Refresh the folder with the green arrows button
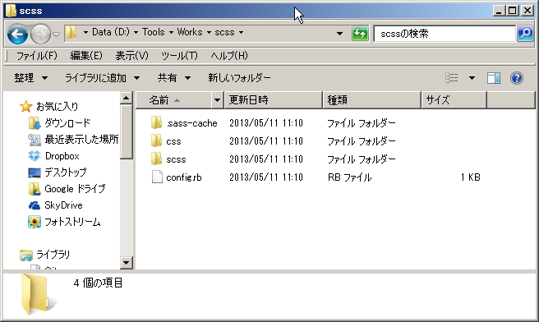 pos(360,34)
